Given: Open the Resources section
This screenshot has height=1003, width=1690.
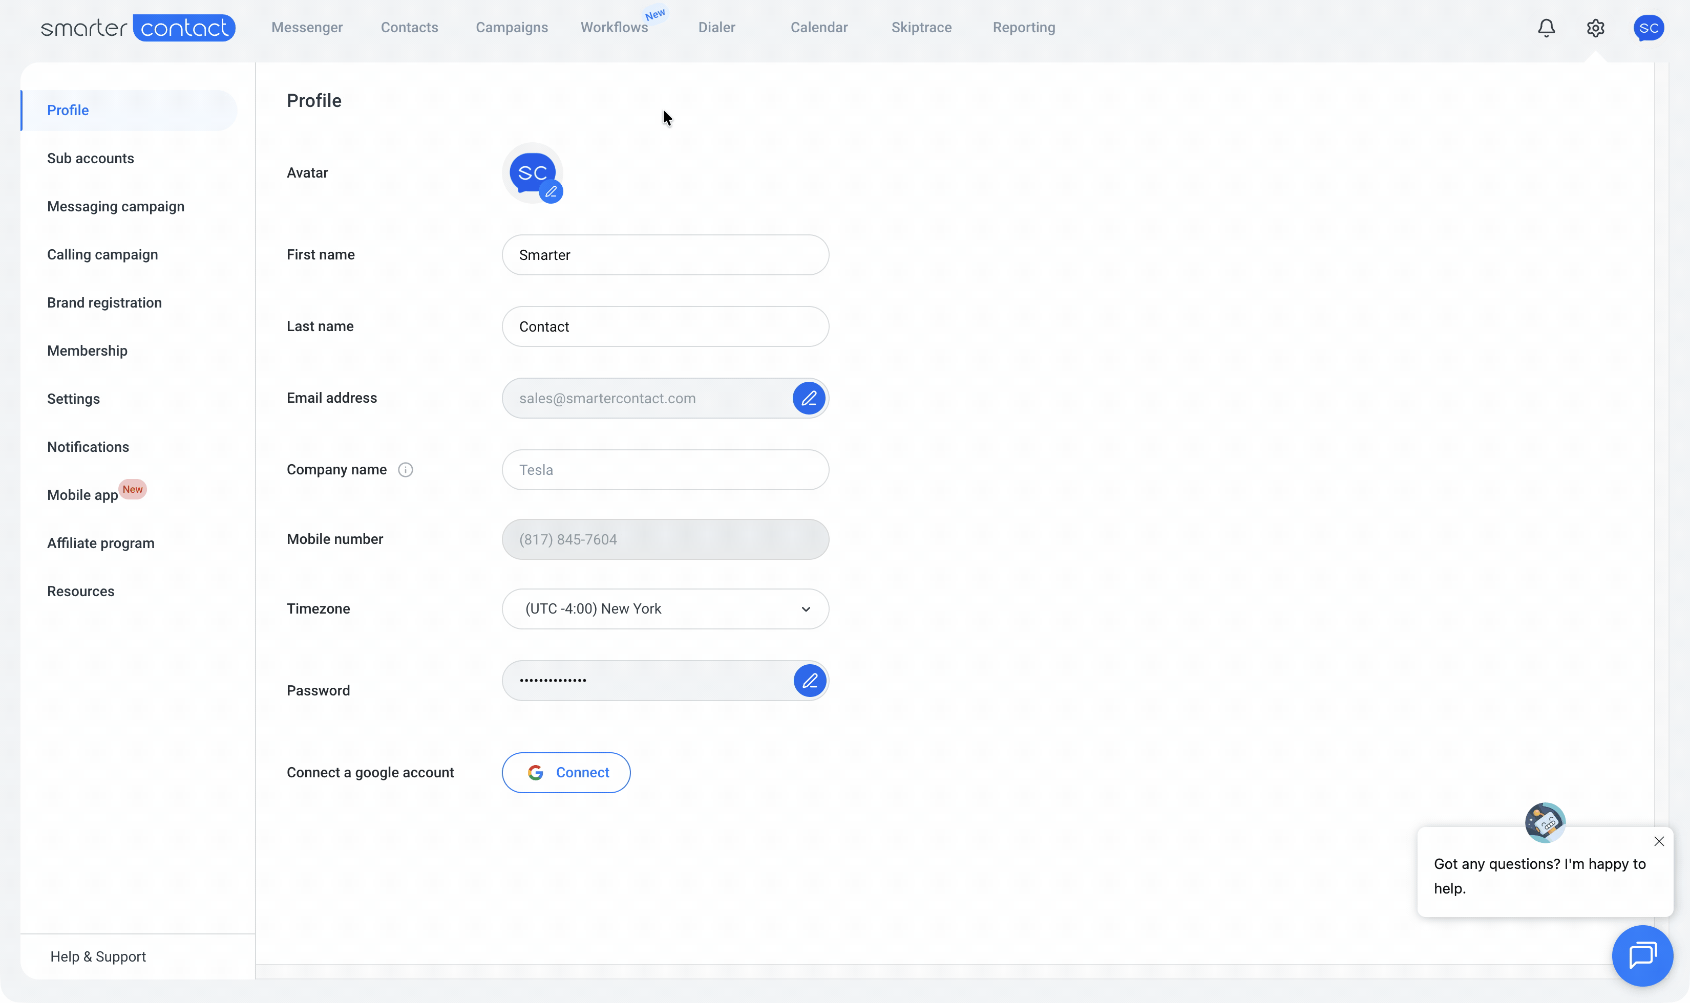Looking at the screenshot, I should pyautogui.click(x=81, y=592).
